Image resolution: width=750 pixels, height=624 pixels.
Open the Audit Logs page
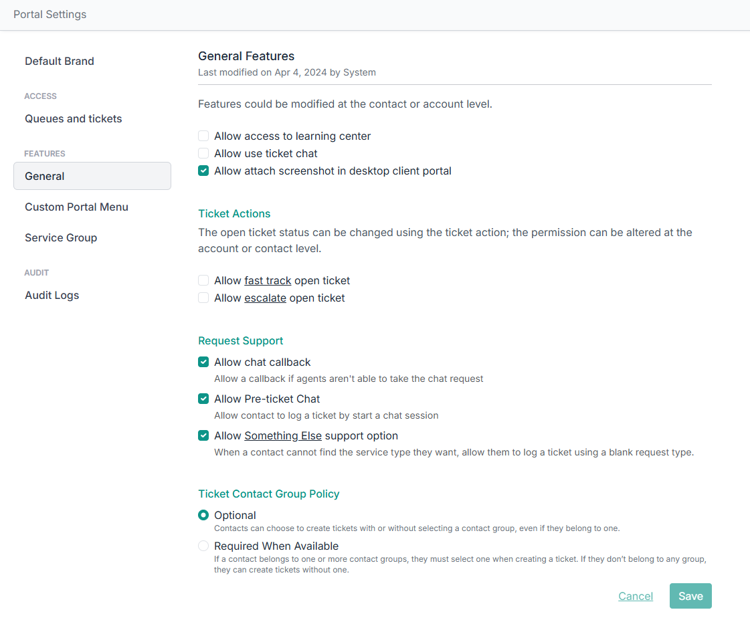pos(52,296)
